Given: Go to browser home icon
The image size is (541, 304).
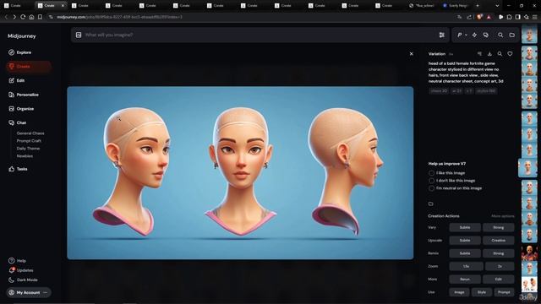Looking at the screenshot, I should (31, 17).
